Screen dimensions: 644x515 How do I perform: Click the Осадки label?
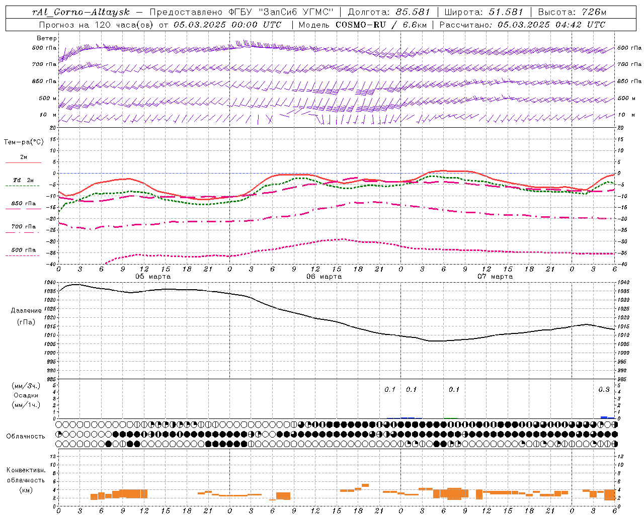(x=26, y=395)
